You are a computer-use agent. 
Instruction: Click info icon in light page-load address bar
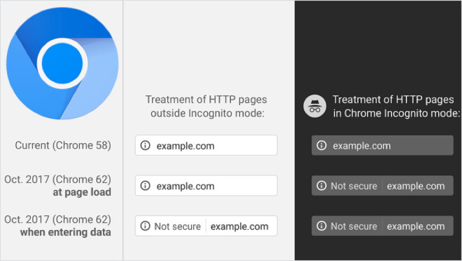pos(145,186)
